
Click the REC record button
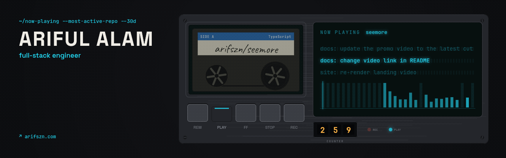pos(294,113)
